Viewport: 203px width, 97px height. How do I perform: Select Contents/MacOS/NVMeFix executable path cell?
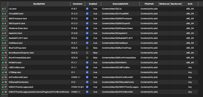(x=120, y=62)
